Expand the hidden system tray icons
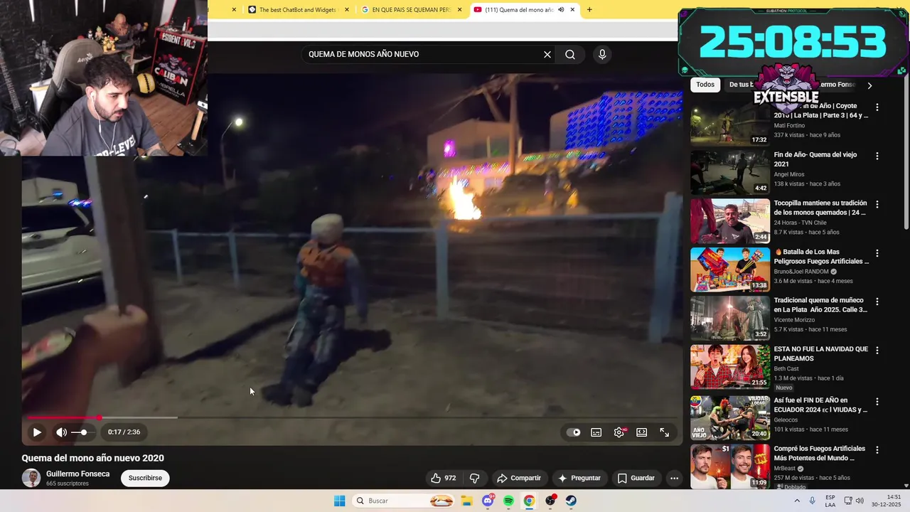 point(797,501)
